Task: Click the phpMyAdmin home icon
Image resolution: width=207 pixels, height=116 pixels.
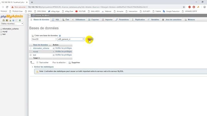Action: (4, 20)
